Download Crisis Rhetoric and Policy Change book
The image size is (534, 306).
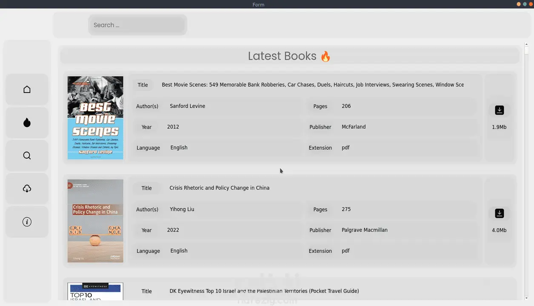(x=500, y=213)
